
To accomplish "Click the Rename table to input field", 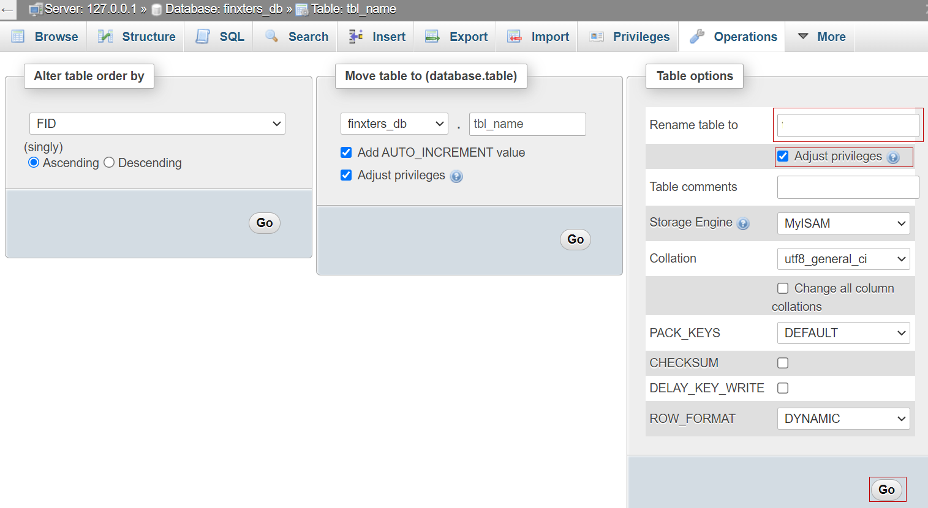I will pos(847,125).
